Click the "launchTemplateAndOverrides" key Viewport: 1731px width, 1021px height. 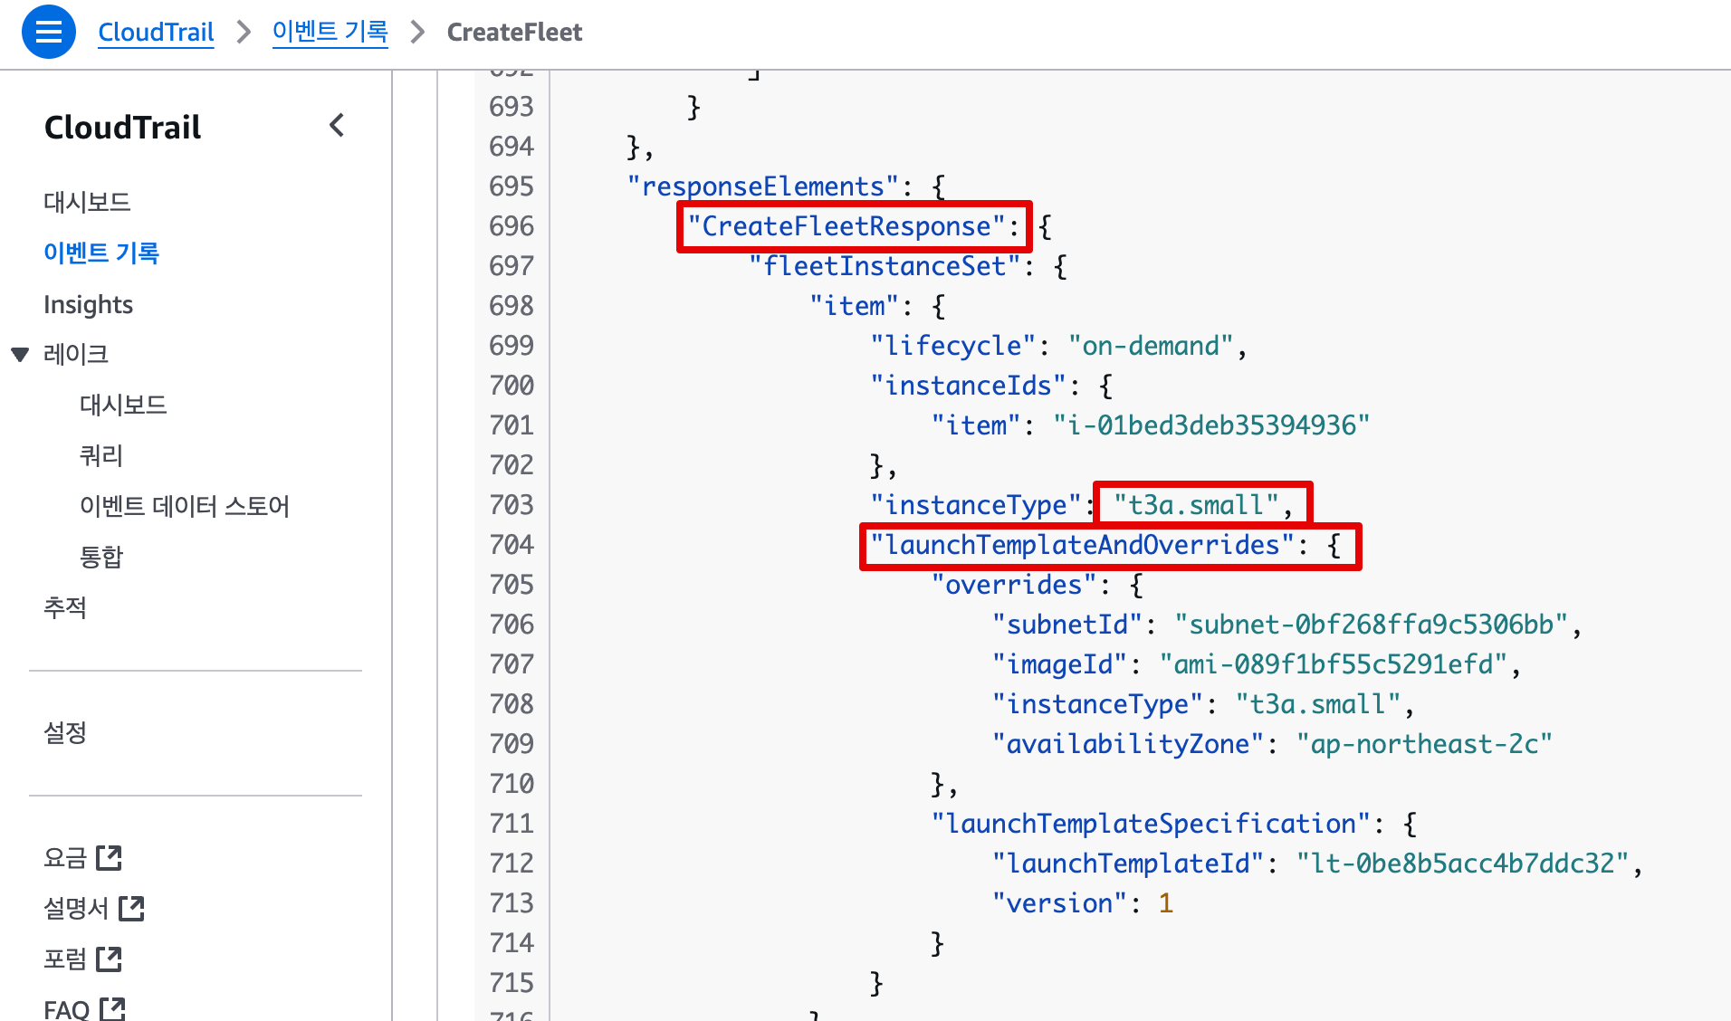pos(1082,545)
